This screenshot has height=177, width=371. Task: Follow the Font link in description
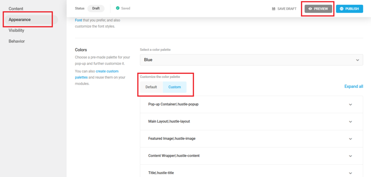click(79, 20)
